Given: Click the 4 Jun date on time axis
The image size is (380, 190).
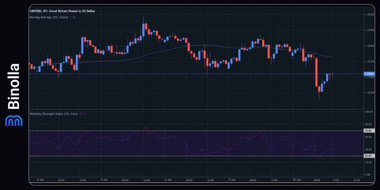Looking at the screenshot, I should [40, 180].
